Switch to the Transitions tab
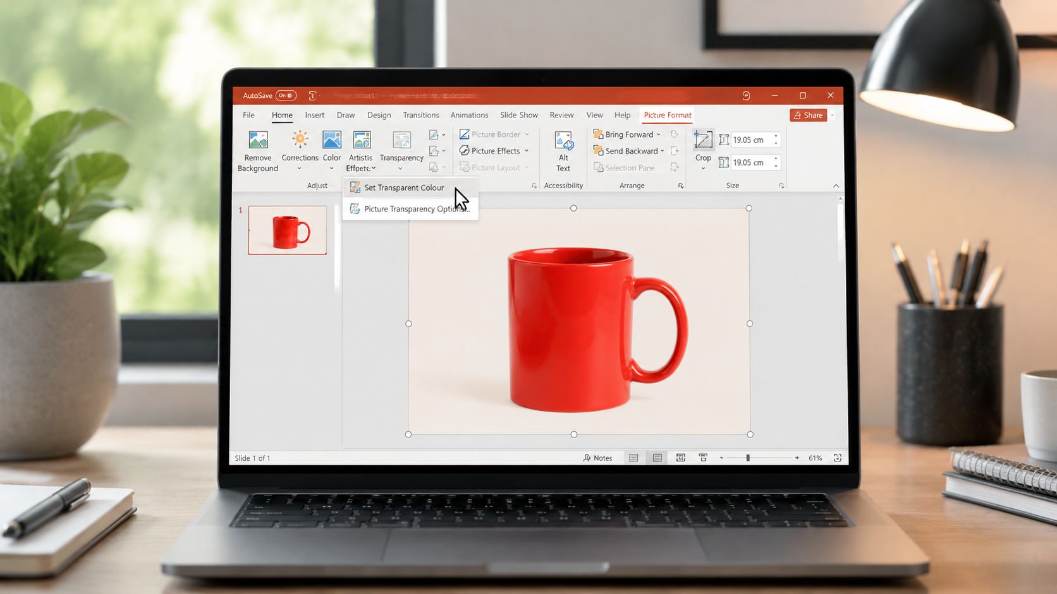Viewport: 1057px width, 594px height. click(x=421, y=115)
